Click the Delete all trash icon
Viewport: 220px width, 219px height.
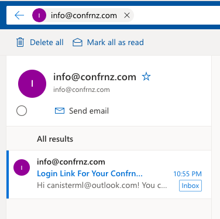click(x=20, y=42)
